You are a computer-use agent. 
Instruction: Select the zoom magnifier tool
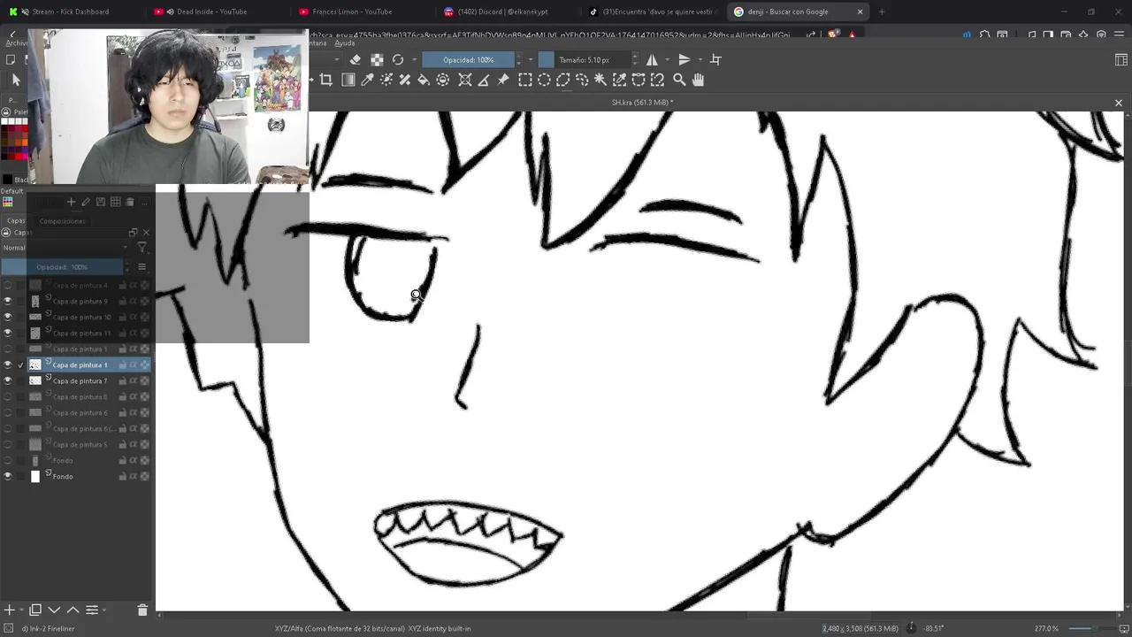[x=679, y=80]
